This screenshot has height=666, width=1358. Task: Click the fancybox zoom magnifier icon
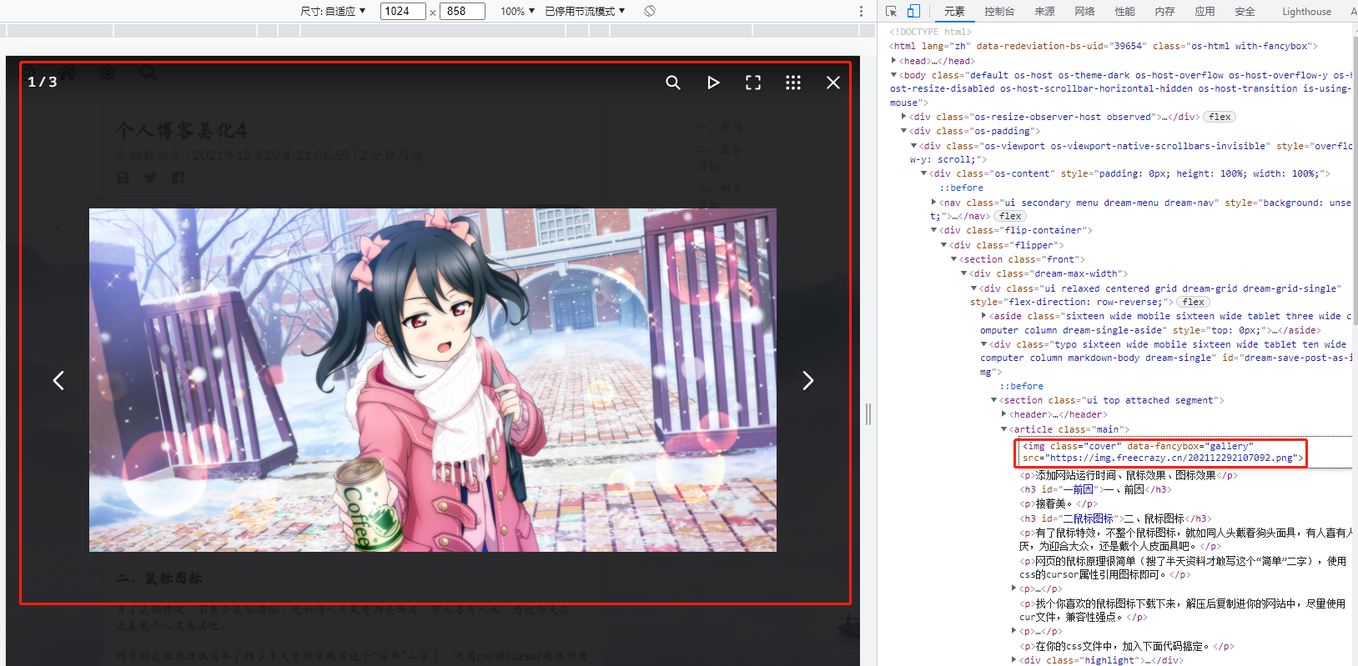(x=673, y=83)
